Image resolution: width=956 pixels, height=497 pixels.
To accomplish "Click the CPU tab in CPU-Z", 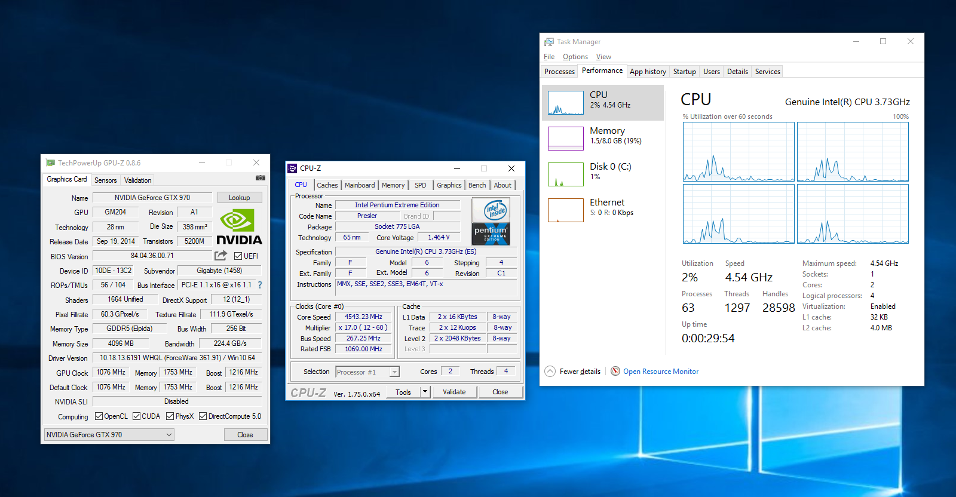I will (x=301, y=185).
